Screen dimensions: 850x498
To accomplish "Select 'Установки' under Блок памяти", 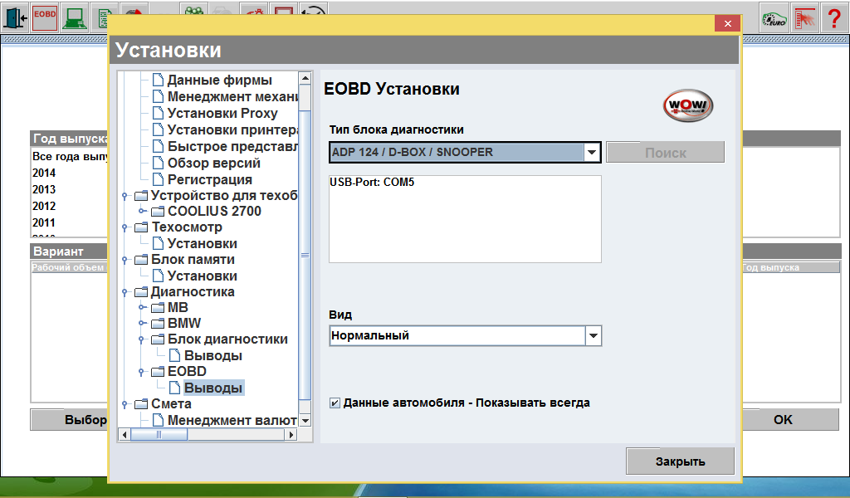I will point(203,276).
